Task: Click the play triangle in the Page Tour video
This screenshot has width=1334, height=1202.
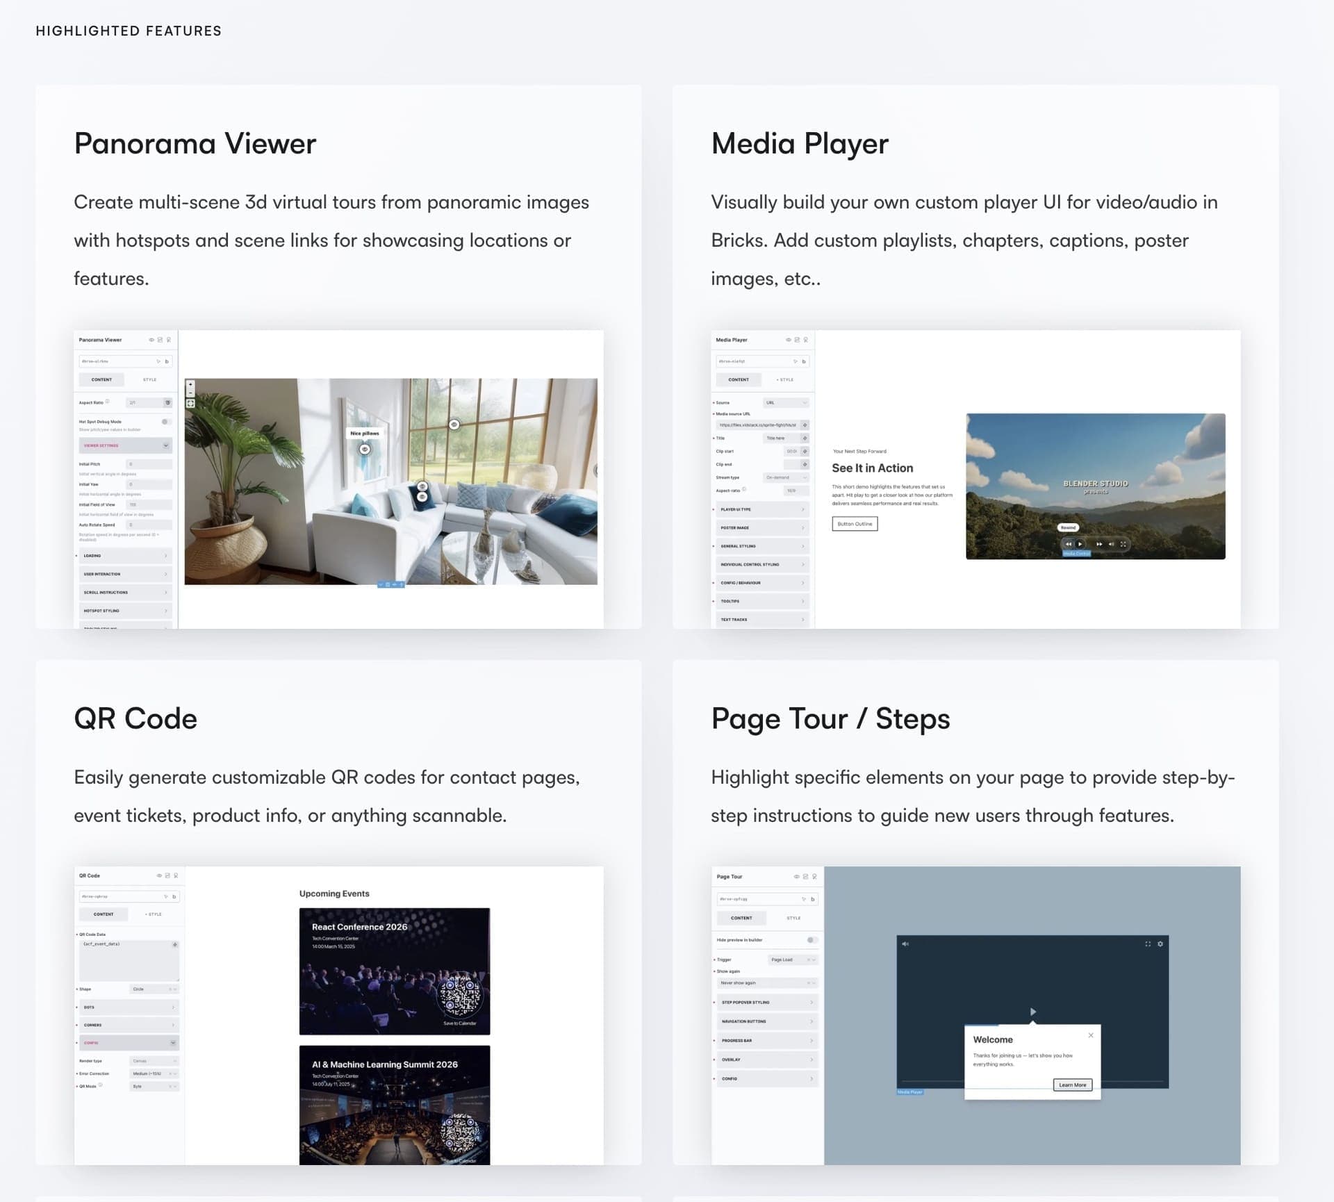Action: 1033,1012
